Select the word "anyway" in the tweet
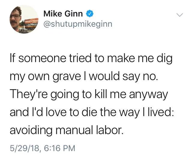 pos(148,95)
